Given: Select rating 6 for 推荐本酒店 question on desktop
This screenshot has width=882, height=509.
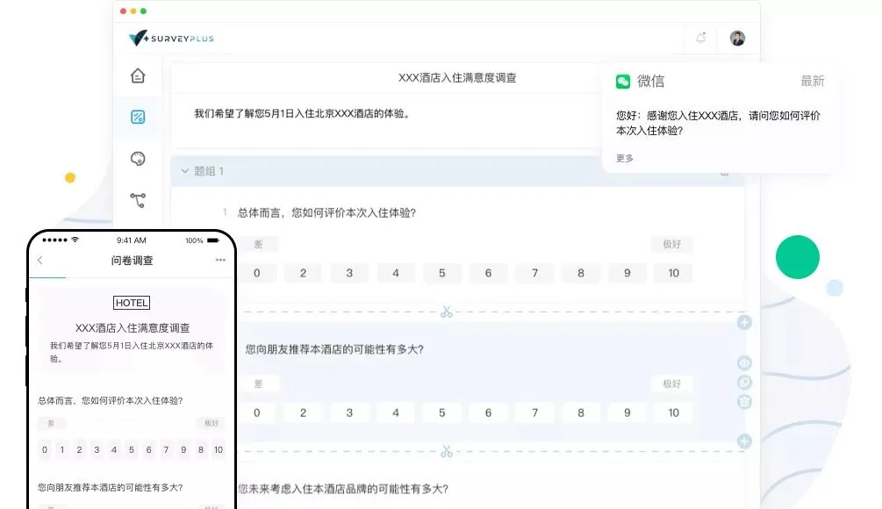Looking at the screenshot, I should point(488,412).
